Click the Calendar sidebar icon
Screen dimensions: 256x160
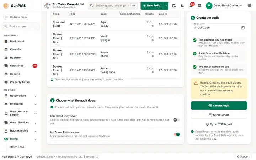click(6, 49)
